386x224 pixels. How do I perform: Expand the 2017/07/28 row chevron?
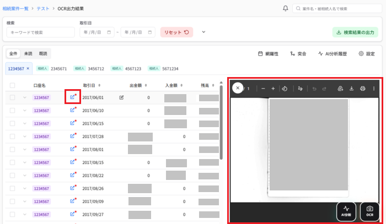click(25, 136)
